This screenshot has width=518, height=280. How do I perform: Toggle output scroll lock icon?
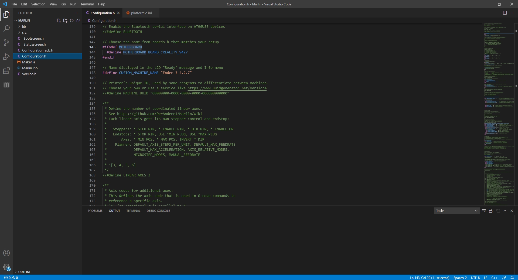[491, 211]
